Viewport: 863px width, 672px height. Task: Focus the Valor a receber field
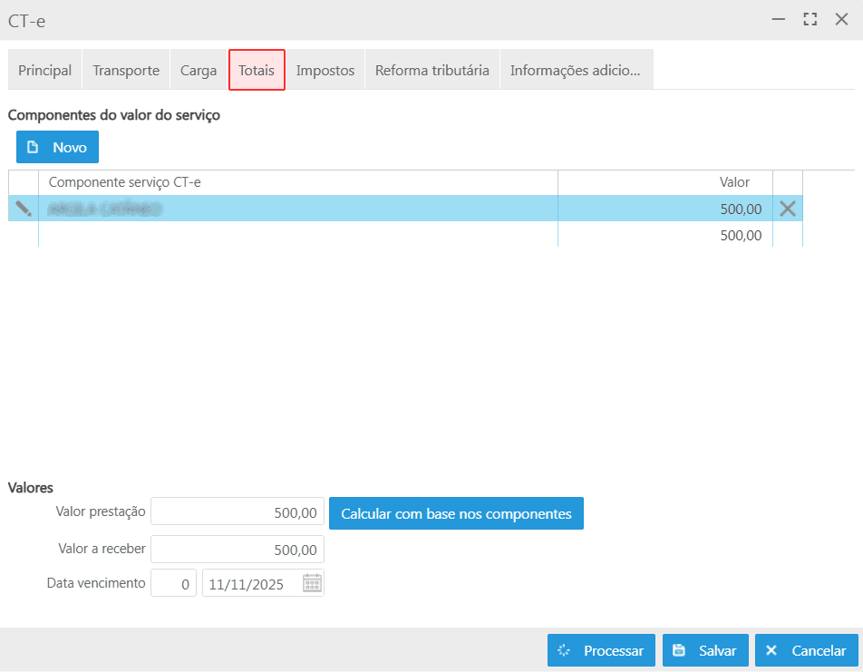tap(238, 550)
